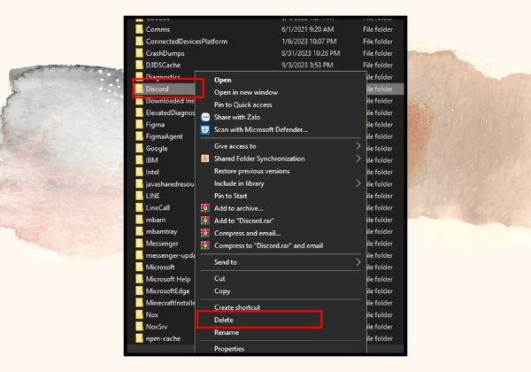This screenshot has height=372, width=531.
Task: Click the date 9/3/2023 3:53 PM
Action: coord(307,65)
